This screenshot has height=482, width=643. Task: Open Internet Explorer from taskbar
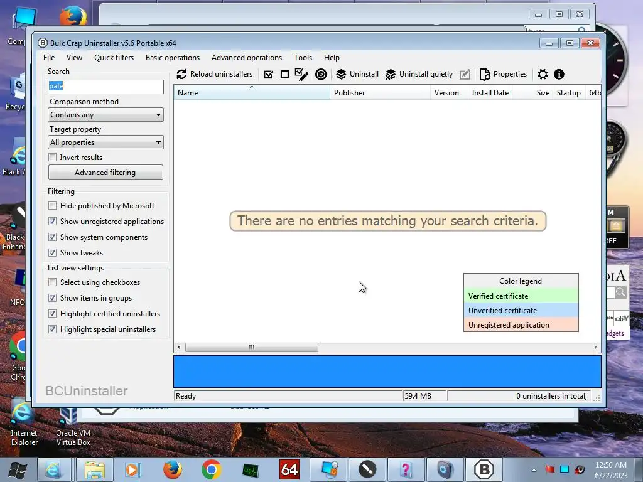coord(54,469)
